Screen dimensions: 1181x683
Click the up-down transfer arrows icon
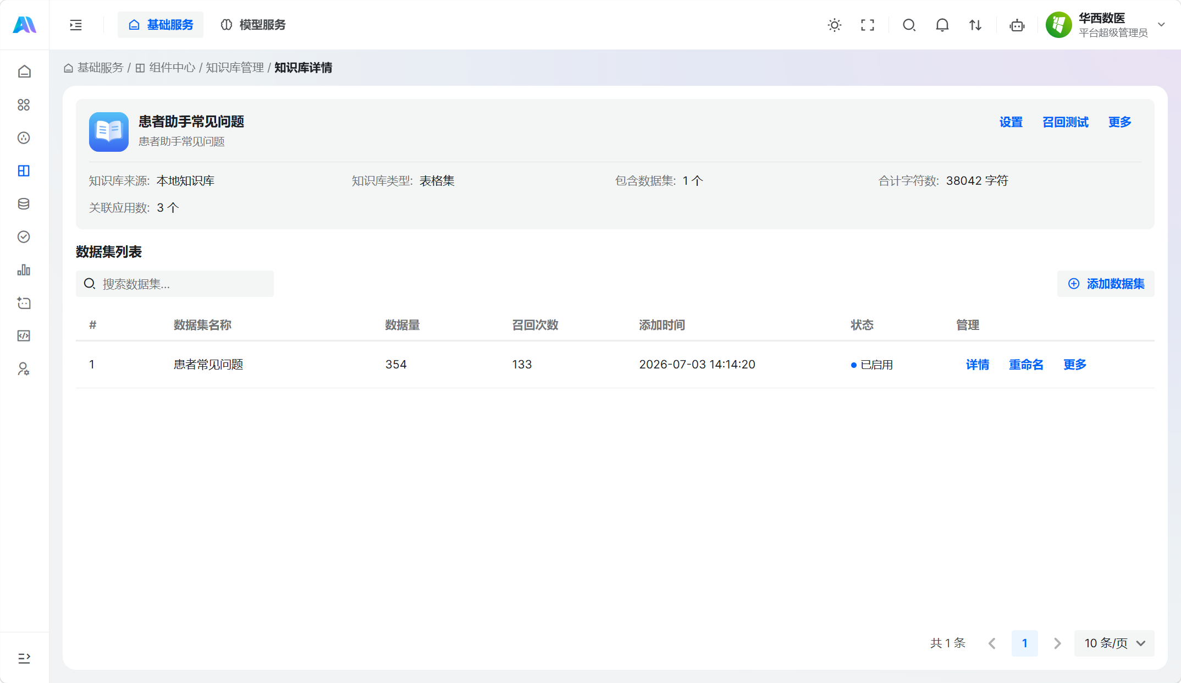(x=975, y=25)
